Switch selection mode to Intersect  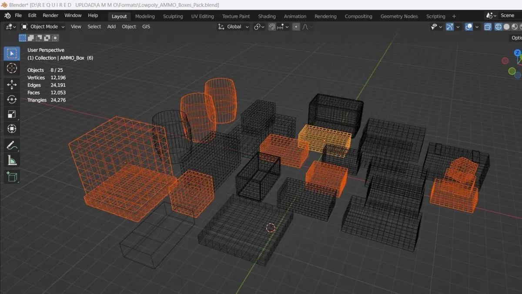(x=56, y=38)
